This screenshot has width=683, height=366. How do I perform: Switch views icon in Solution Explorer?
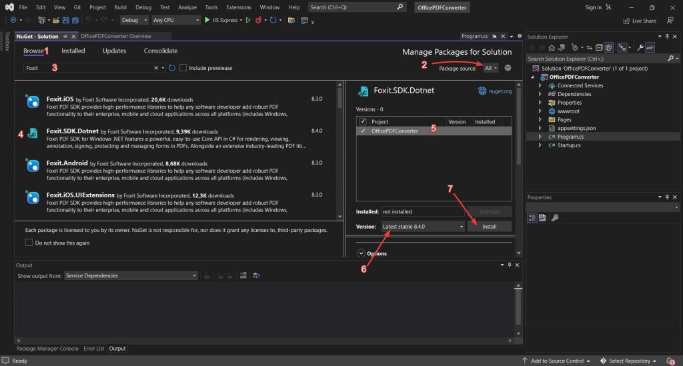[561, 47]
